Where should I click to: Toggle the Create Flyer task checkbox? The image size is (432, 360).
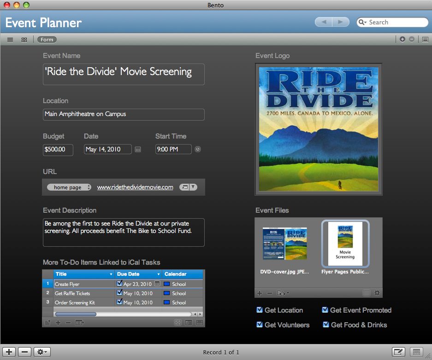pos(120,284)
